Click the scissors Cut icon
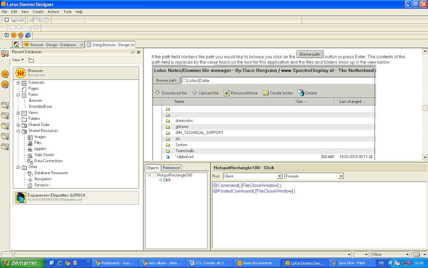The image size is (428, 268). [x=32, y=20]
